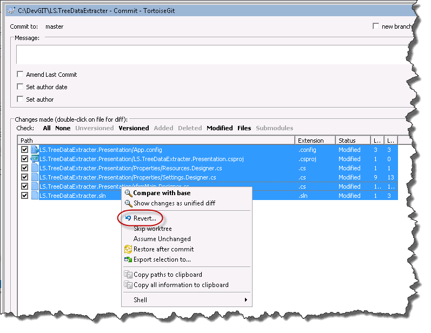
Task: Enable the new branch checkbox
Action: coord(376,26)
